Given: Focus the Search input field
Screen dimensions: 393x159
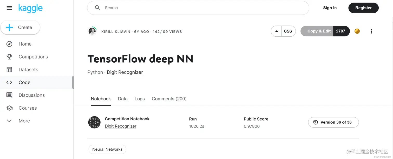Looking at the screenshot, I should [198, 8].
